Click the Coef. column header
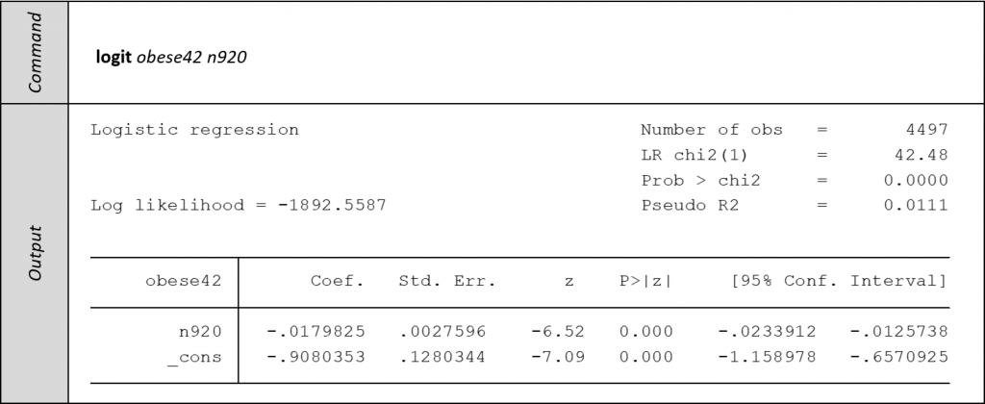This screenshot has width=985, height=404. point(338,281)
